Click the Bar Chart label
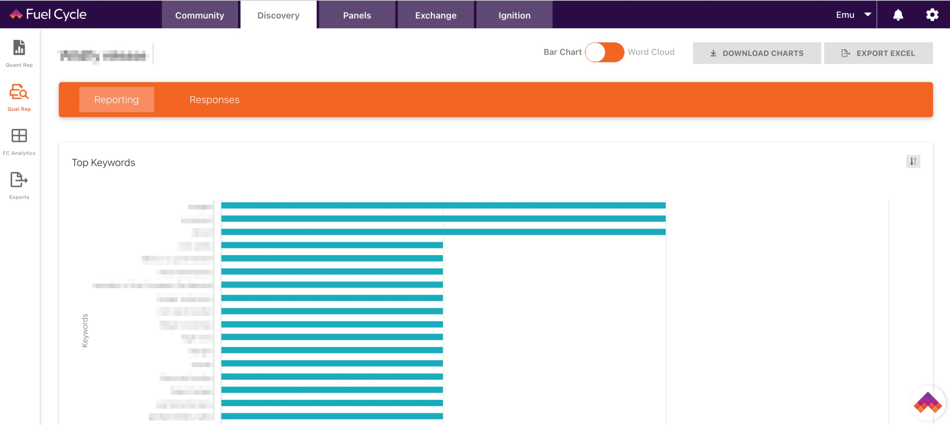The image size is (950, 425). [x=562, y=52]
